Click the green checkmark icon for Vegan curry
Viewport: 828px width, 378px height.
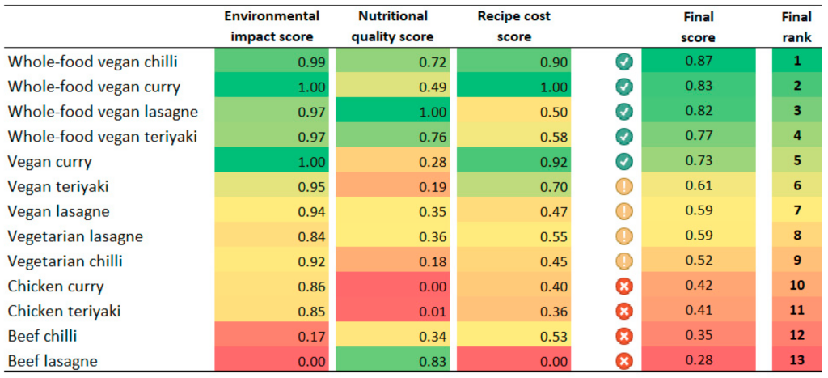(624, 161)
